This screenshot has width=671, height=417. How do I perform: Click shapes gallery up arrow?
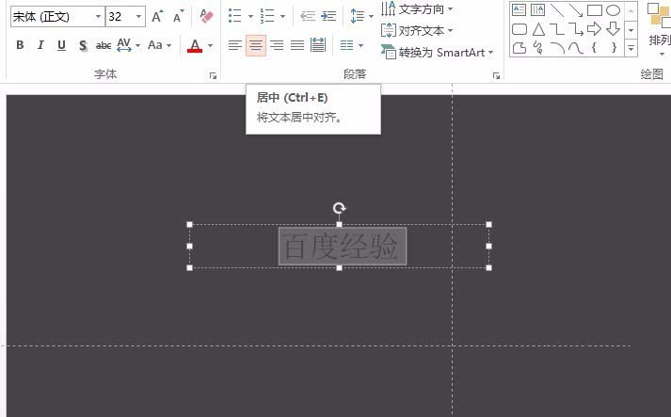pos(631,10)
